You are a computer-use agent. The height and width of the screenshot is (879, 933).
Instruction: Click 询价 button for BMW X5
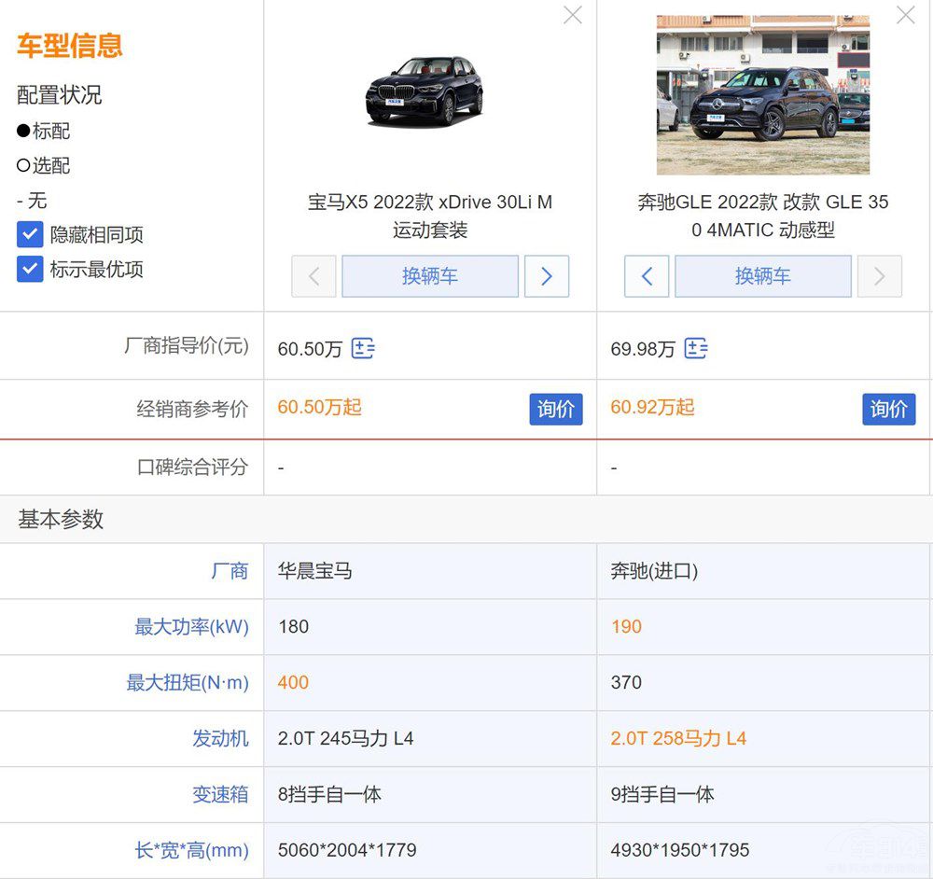tap(556, 409)
